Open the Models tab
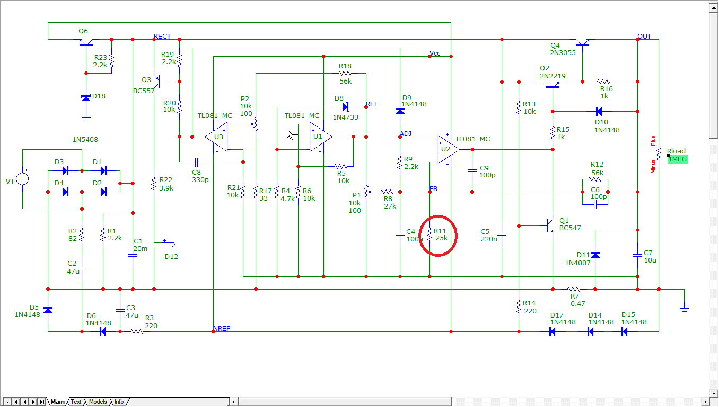 tap(98, 402)
